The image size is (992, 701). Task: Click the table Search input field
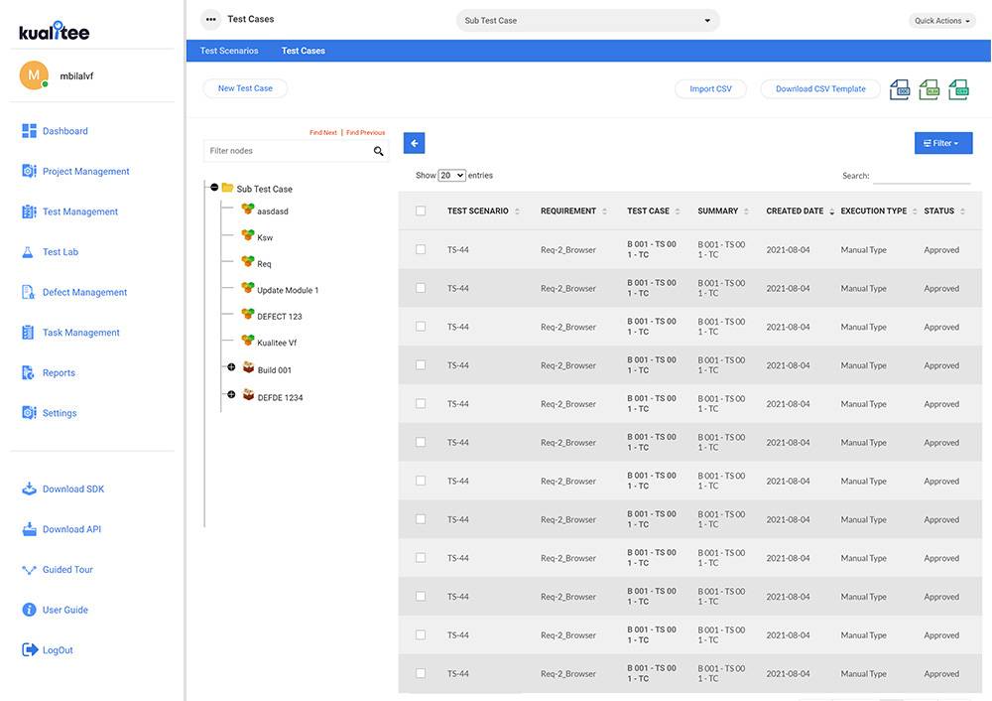click(x=922, y=176)
